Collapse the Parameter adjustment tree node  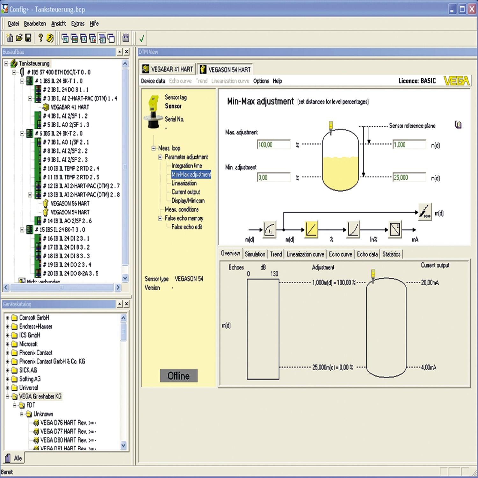[160, 157]
